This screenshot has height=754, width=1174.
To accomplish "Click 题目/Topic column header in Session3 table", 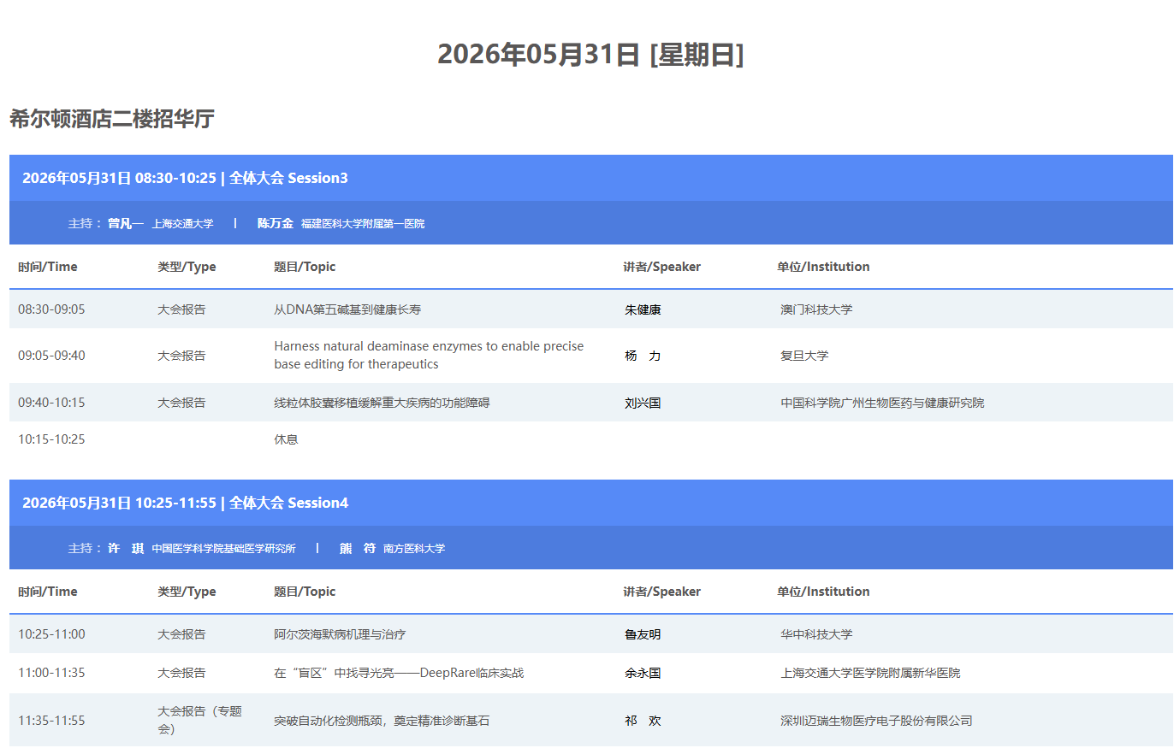I will click(x=305, y=267).
